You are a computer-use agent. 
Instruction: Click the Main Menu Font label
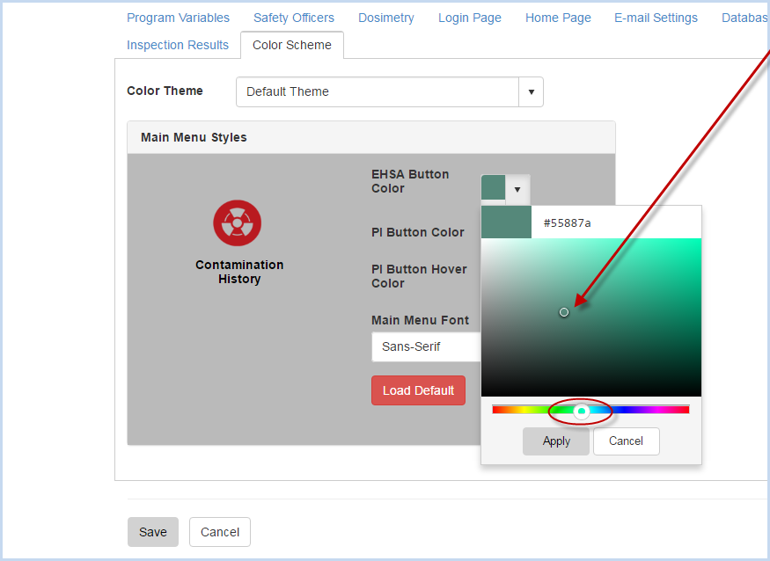point(420,320)
